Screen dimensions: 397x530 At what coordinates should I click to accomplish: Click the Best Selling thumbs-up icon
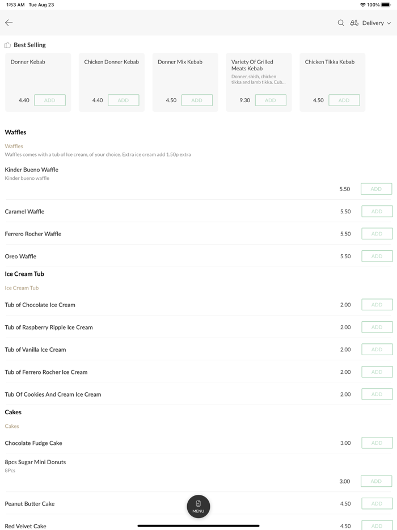[7, 45]
